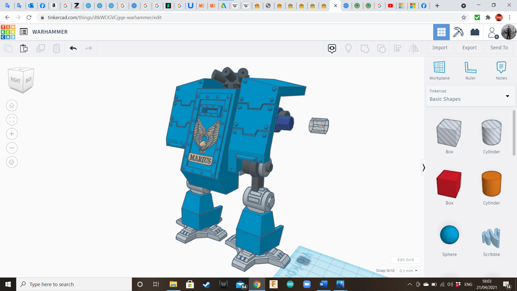Toggle orthographic or perspective view
Screen dimensions: 517x291
(12, 162)
